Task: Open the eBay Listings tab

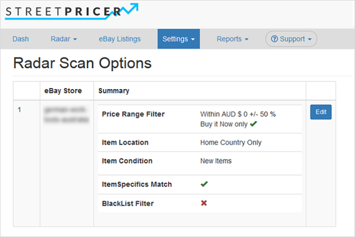Action: (x=119, y=39)
